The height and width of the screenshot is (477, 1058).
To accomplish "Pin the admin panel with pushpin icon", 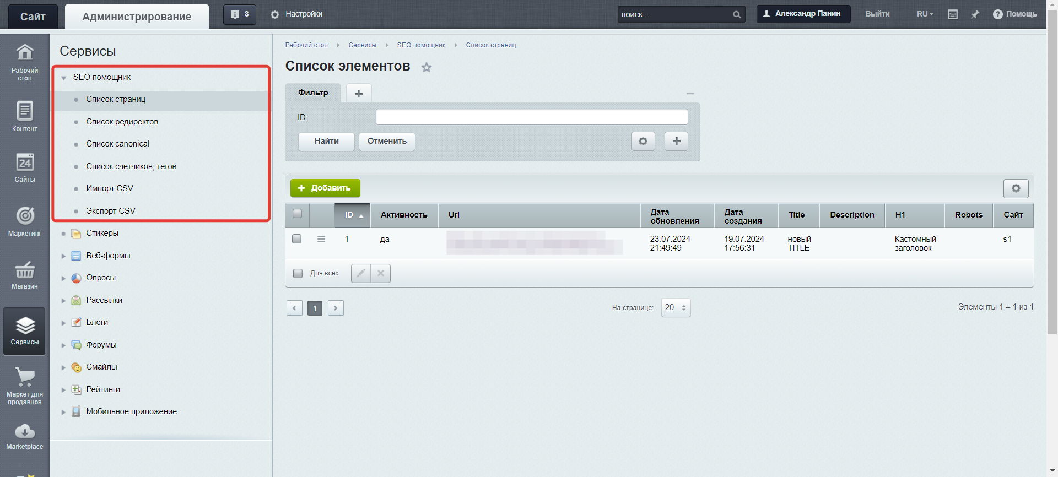I will tap(975, 14).
